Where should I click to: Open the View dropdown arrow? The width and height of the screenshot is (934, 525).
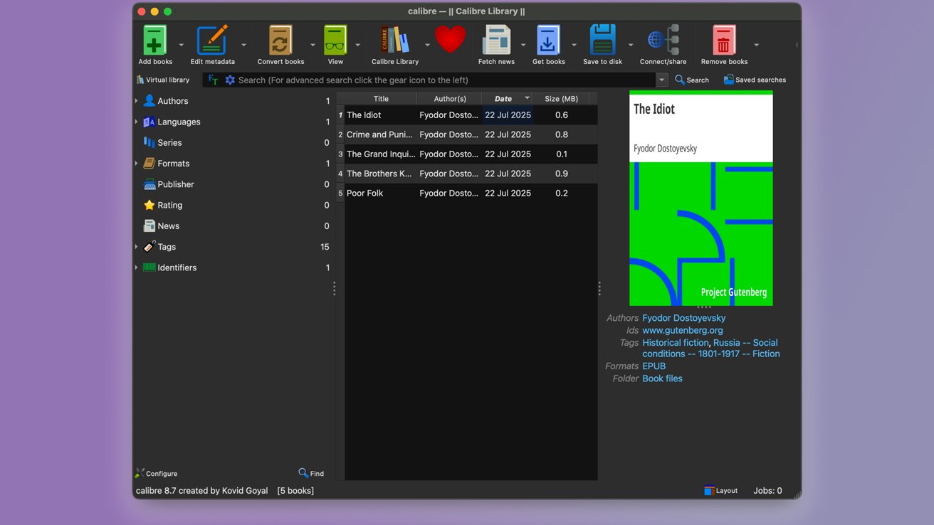[357, 45]
